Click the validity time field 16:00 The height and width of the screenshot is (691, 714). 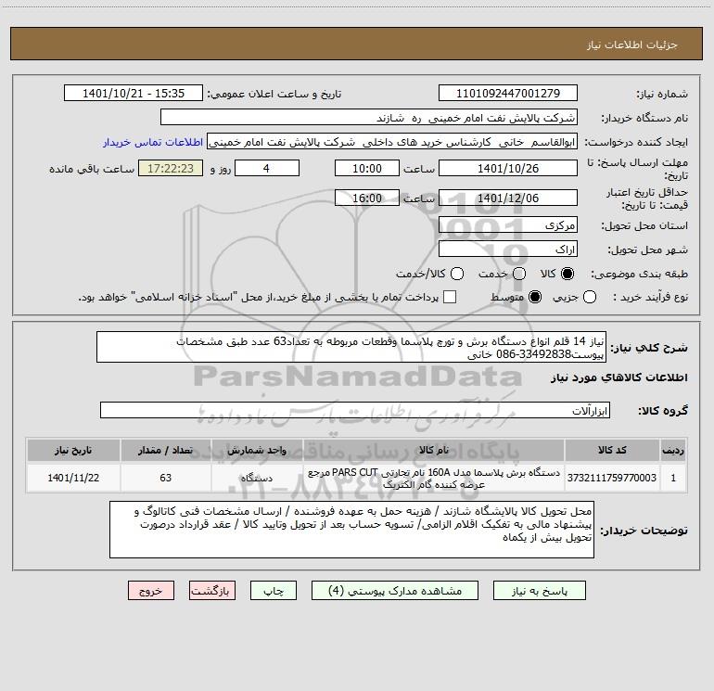click(x=367, y=198)
